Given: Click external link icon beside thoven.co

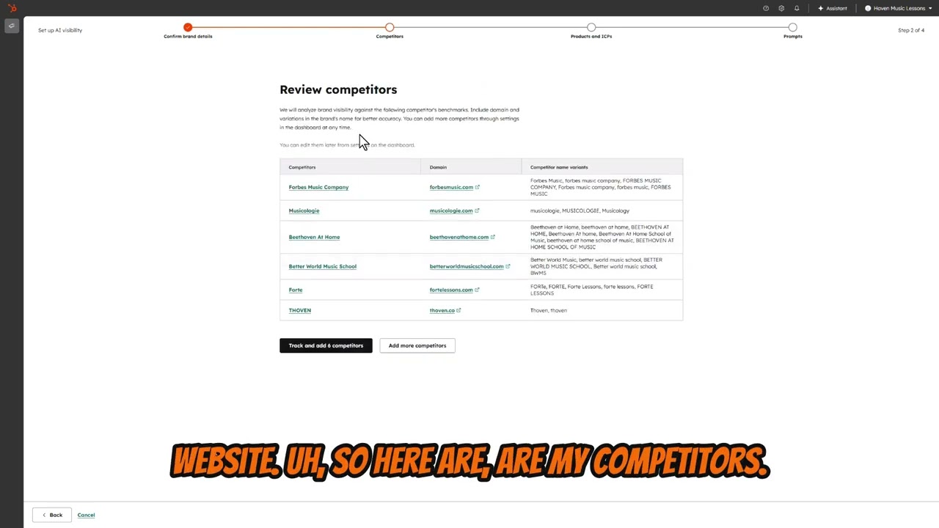Looking at the screenshot, I should (x=459, y=310).
